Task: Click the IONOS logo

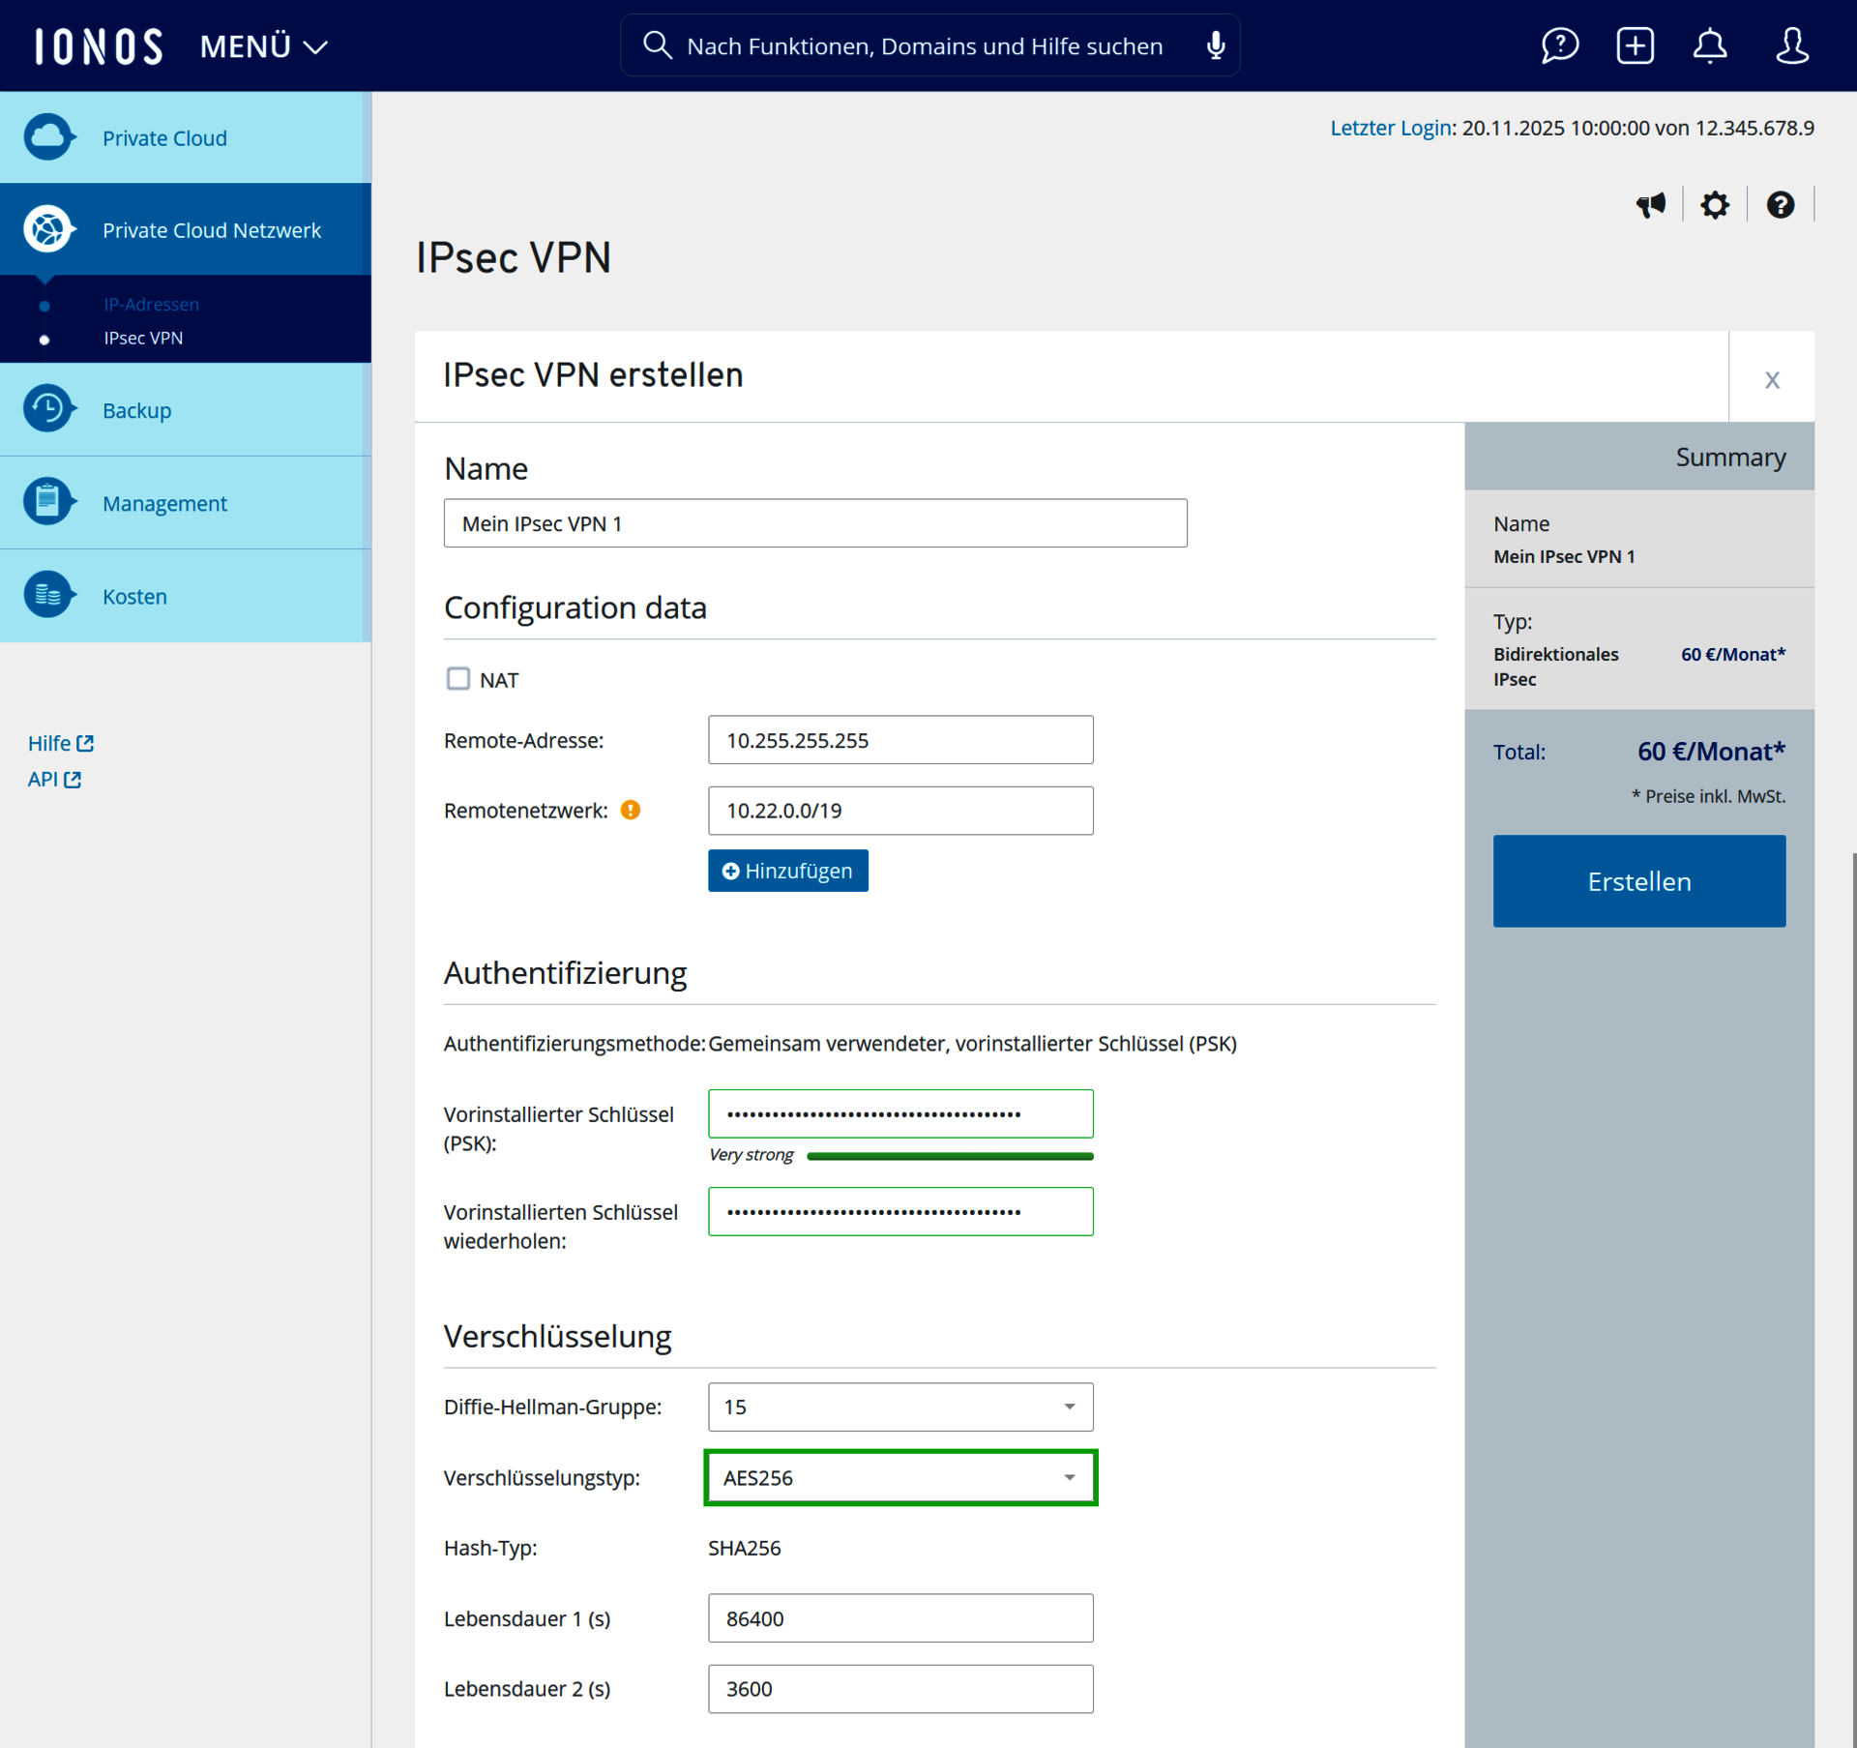Action: [x=97, y=45]
